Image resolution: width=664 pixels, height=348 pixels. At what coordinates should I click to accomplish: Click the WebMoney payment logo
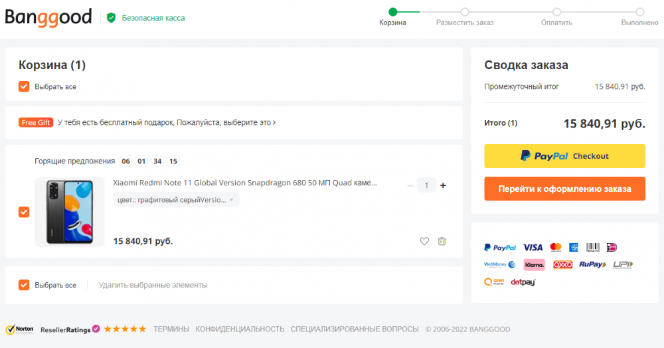[x=500, y=264]
